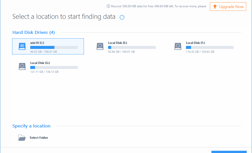
Task: Click the folder icon beside Select Folder
Action: pyautogui.click(x=22, y=138)
